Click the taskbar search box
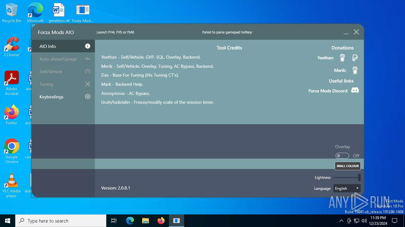Screen dimensions: 405x227 pyautogui.click(x=61, y=221)
